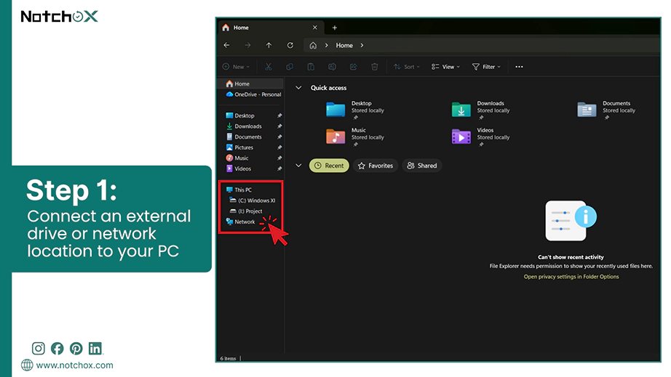Viewport: 671px width, 377px height.
Task: Open the NotchoX Pinterest icon
Action: (x=76, y=349)
